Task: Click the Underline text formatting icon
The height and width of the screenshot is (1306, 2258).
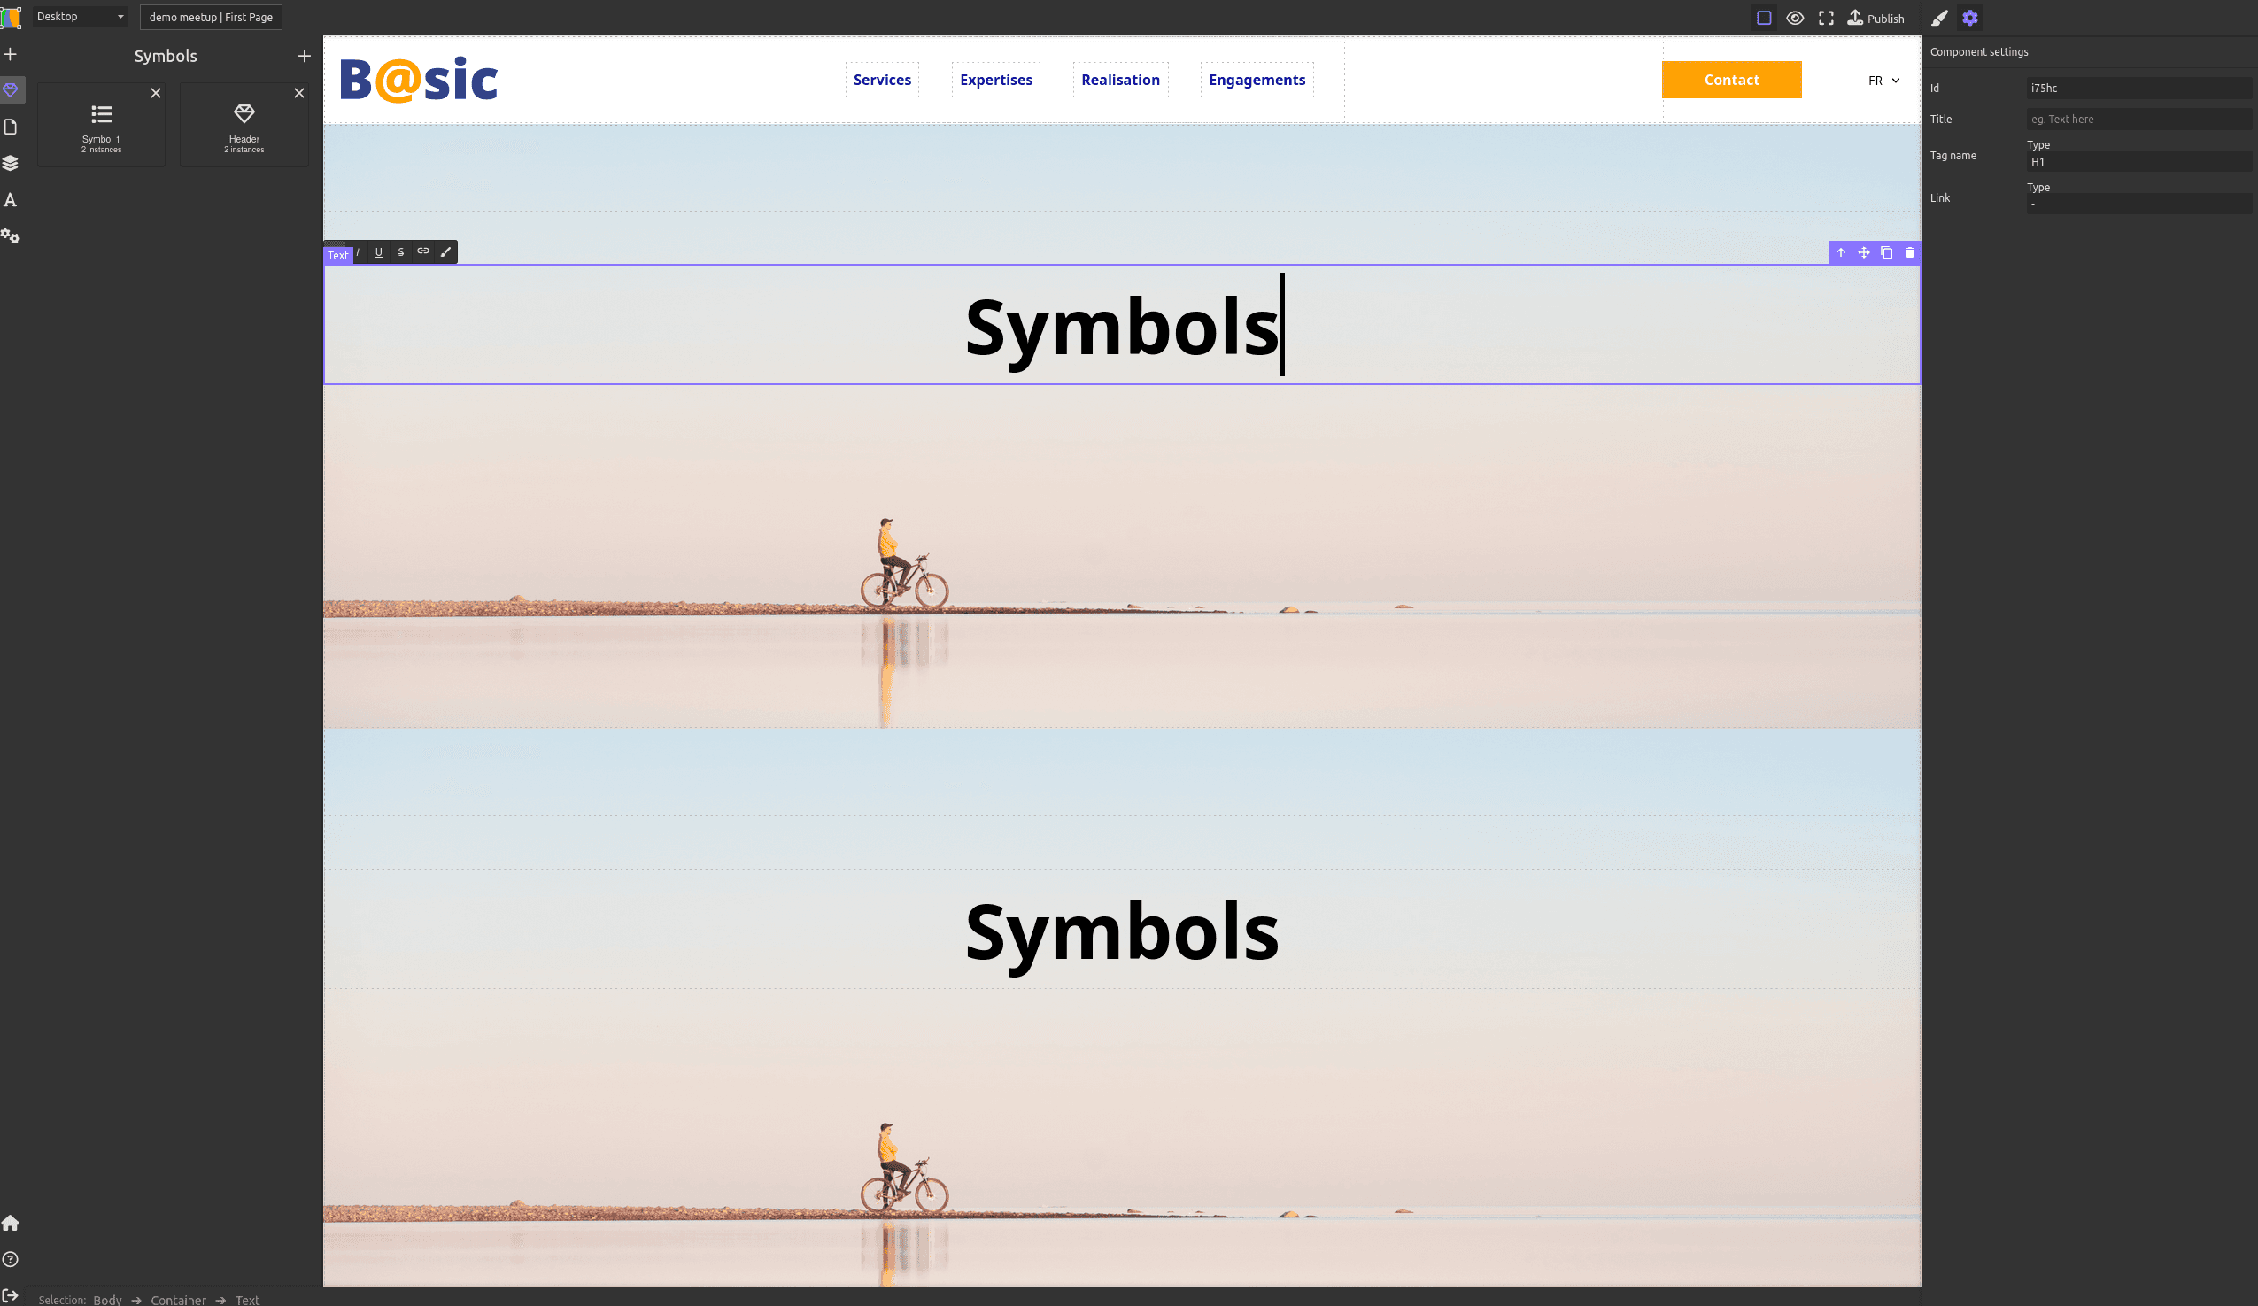Action: pos(379,251)
